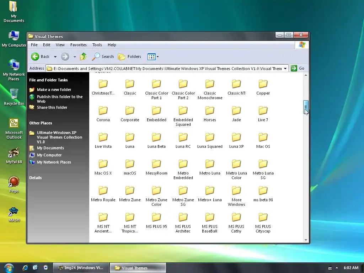This screenshot has height=273, width=364.
Task: Select the Classic Monochrome folder
Action: pyautogui.click(x=210, y=90)
